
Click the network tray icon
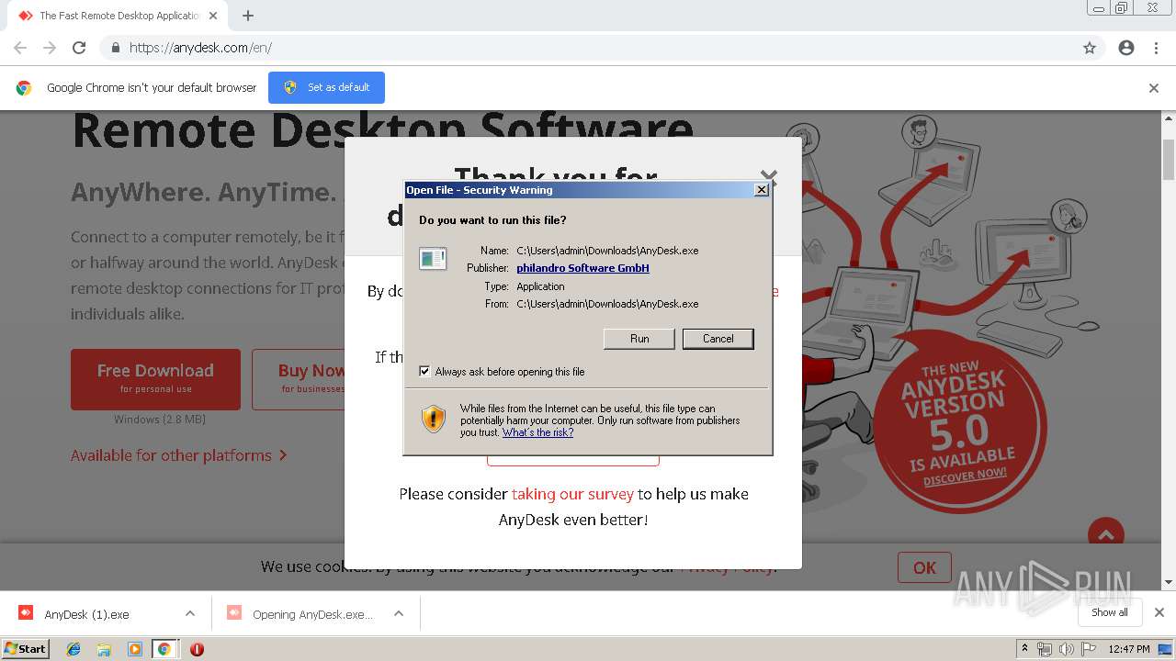tap(1045, 649)
